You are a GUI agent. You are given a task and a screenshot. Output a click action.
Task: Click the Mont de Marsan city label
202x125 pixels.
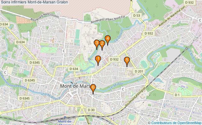click(x=76, y=86)
